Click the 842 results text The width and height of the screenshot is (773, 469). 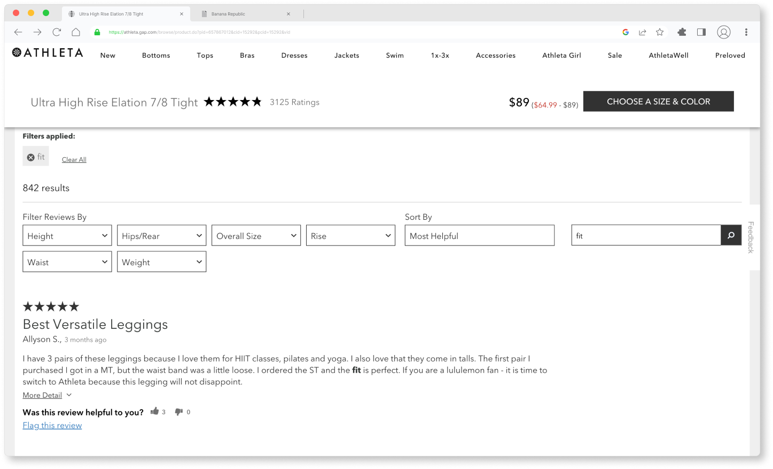46,188
